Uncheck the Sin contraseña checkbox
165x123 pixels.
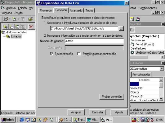[x=51, y=54]
